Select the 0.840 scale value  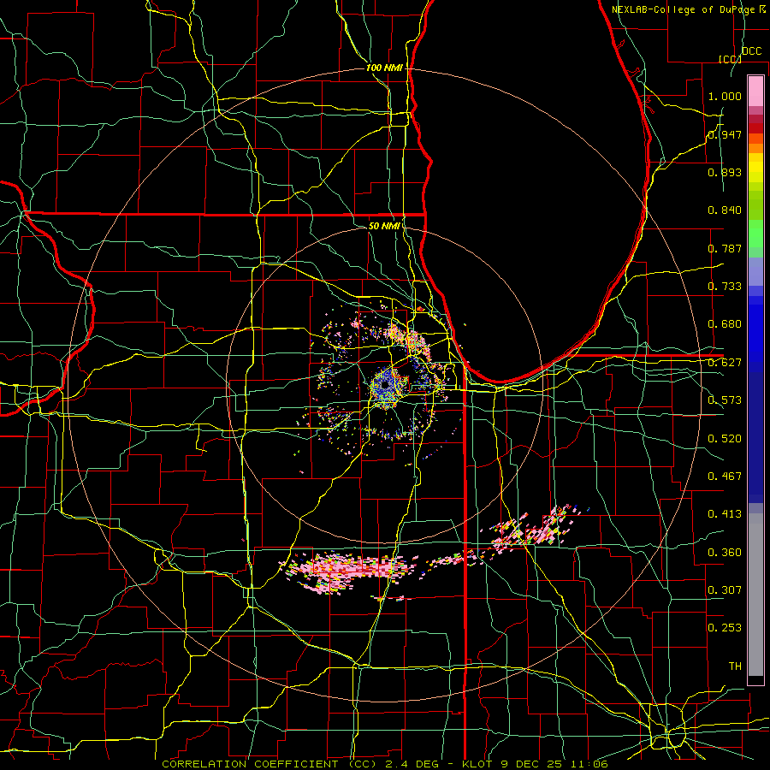point(725,210)
